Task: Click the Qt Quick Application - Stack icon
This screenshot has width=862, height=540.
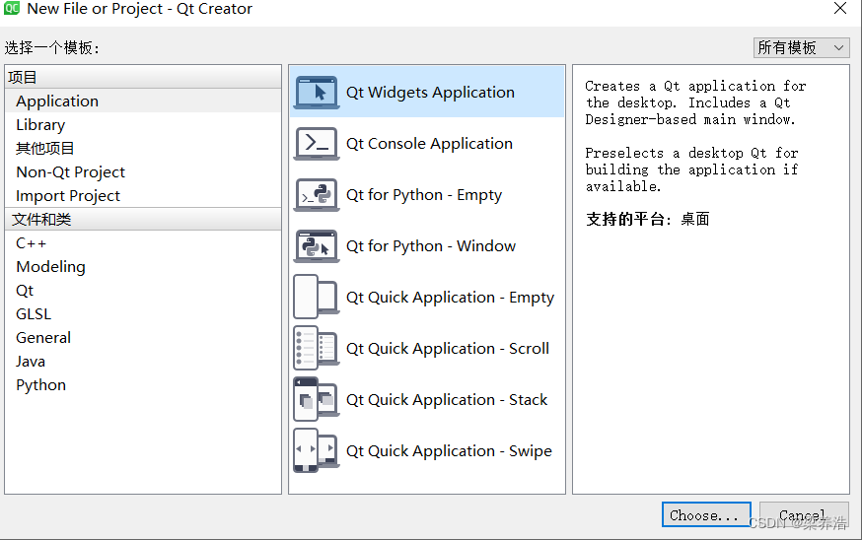Action: [317, 400]
